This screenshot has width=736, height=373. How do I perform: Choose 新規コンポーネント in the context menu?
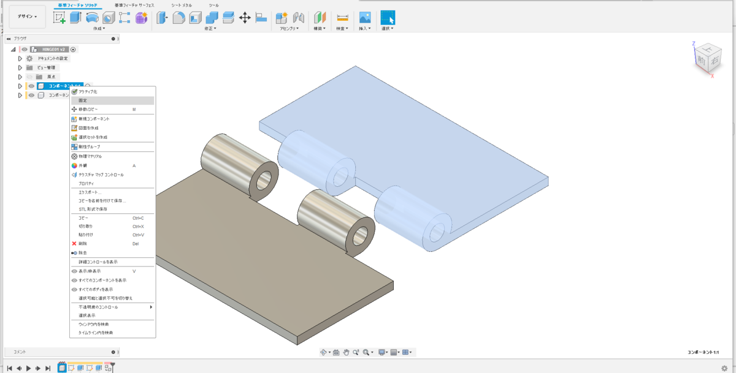pos(112,119)
